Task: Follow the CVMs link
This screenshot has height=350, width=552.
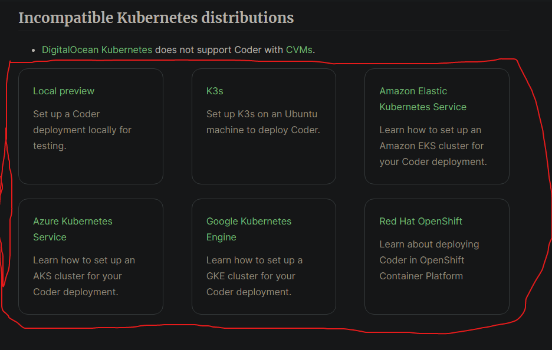Action: click(x=299, y=49)
